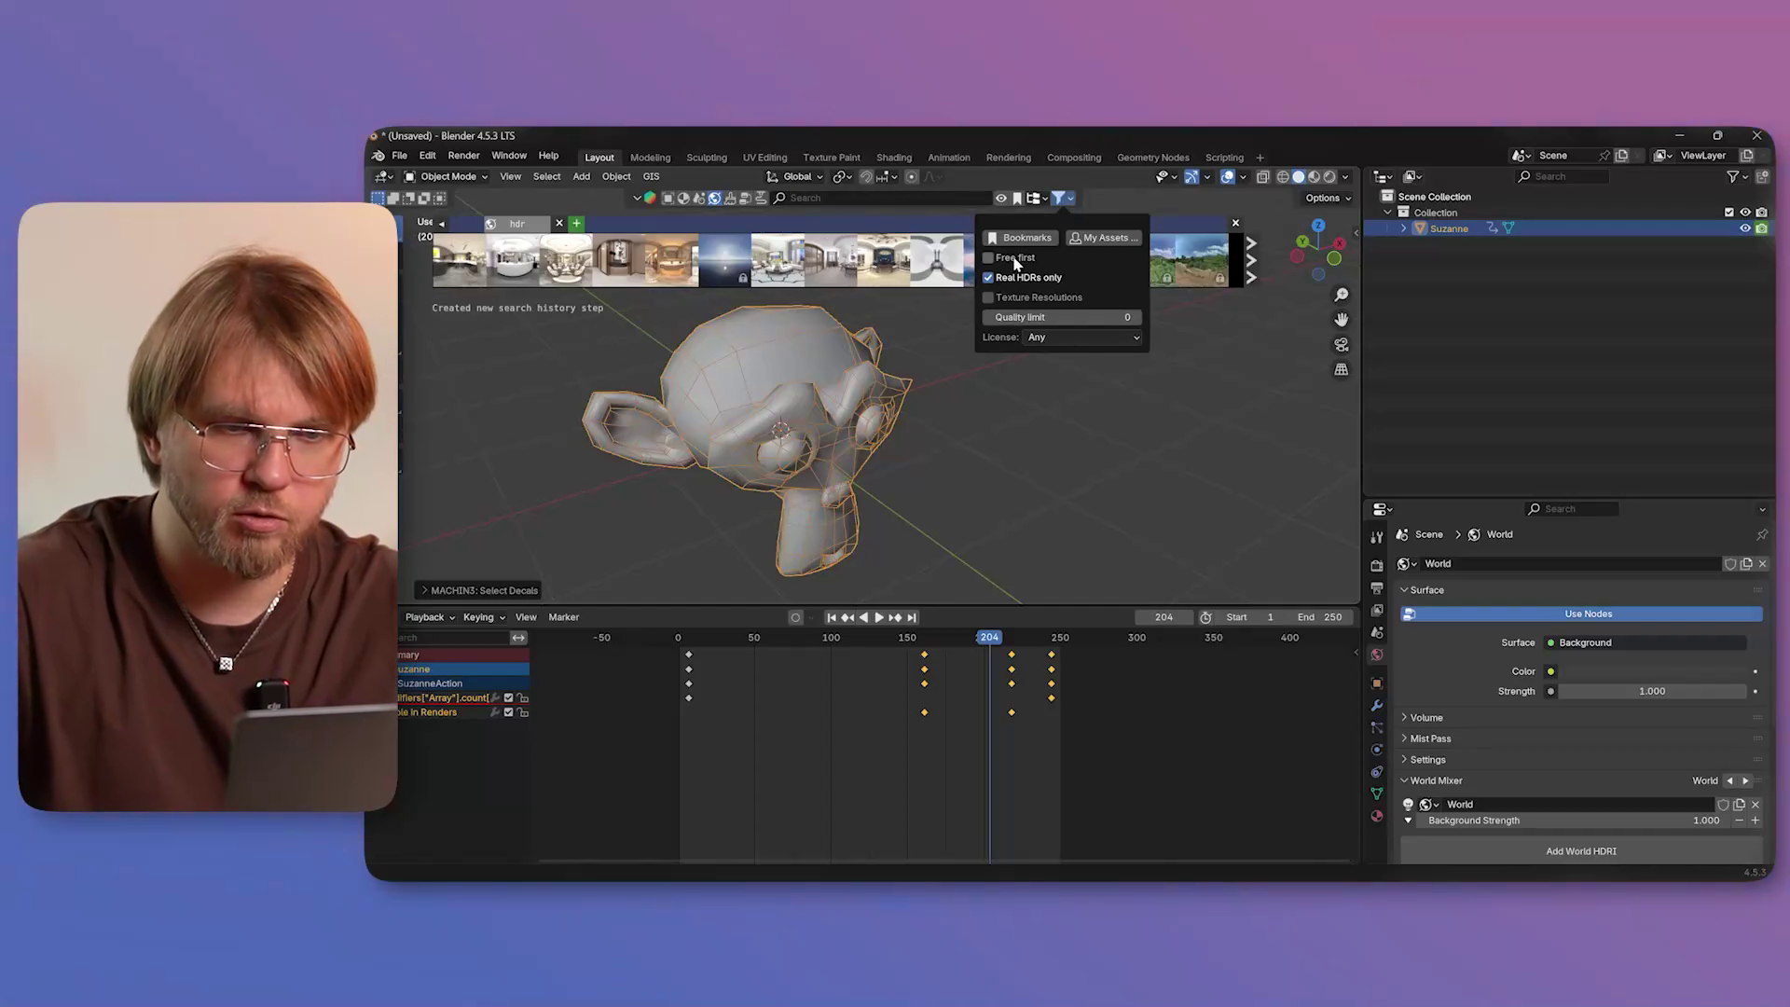Click the pan hand icon in viewport

click(x=1341, y=320)
